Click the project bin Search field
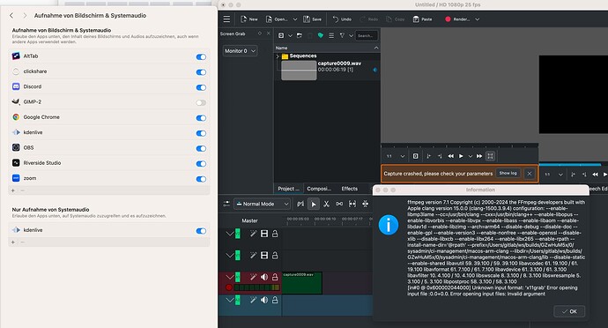Image resolution: width=608 pixels, height=328 pixels. point(366,36)
